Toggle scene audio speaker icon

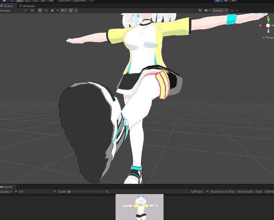46,10
